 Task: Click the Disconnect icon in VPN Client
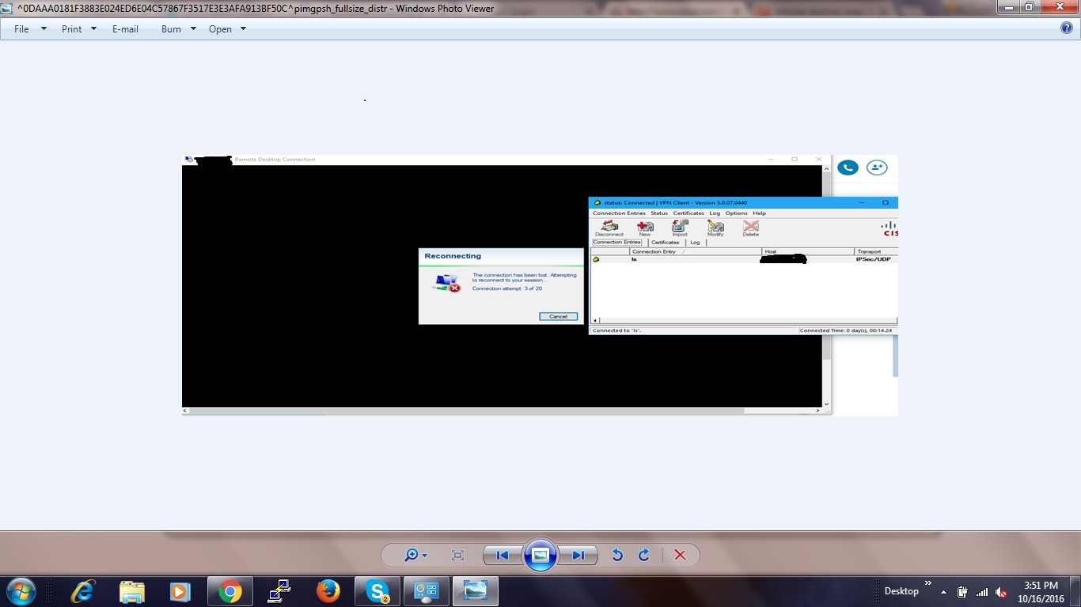(609, 227)
